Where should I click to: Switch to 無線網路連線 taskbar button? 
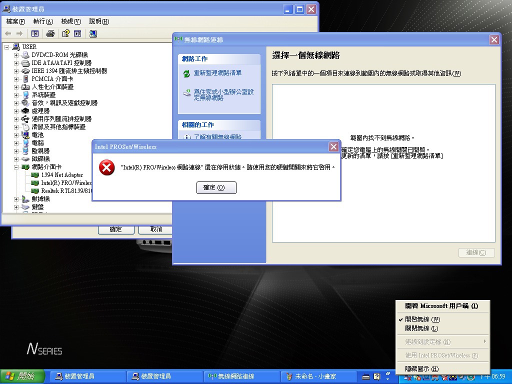point(241,376)
